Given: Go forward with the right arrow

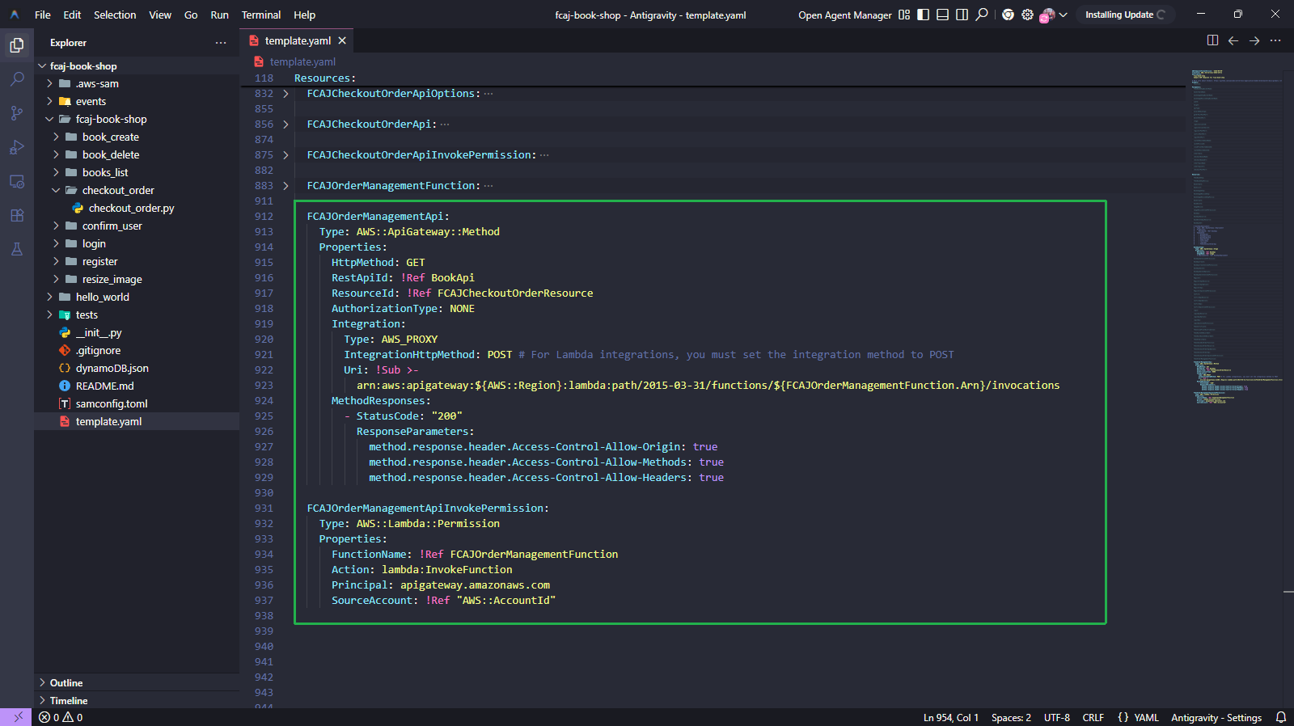Looking at the screenshot, I should tap(1254, 40).
